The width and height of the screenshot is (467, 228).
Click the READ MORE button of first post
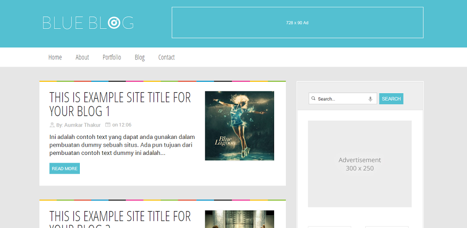[65, 169]
